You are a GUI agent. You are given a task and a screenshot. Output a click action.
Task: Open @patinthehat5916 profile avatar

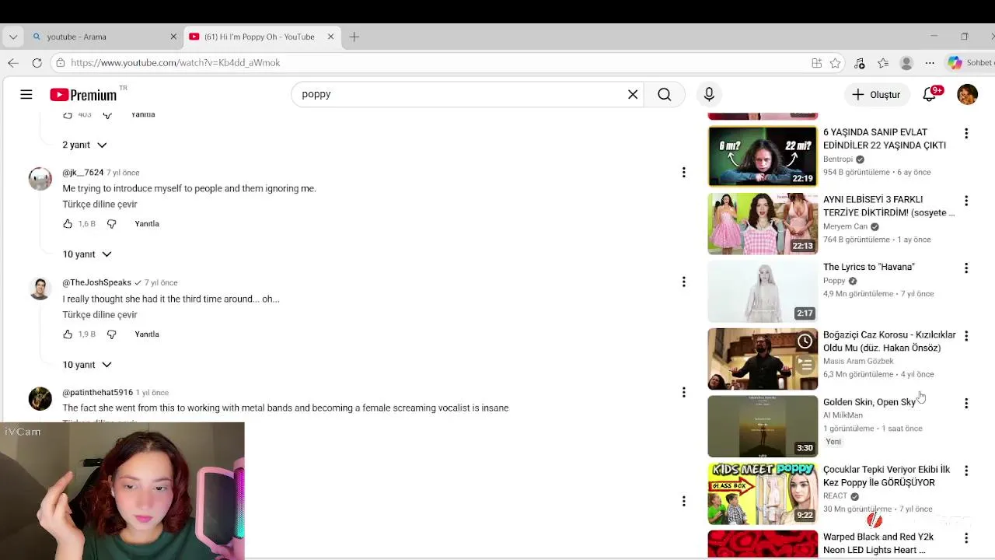[x=40, y=398]
